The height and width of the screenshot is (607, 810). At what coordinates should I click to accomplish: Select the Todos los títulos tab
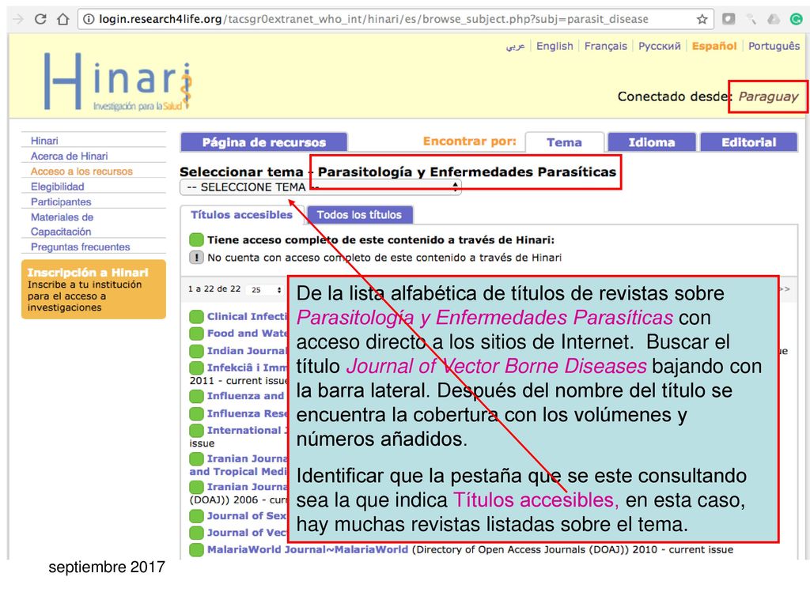pyautogui.click(x=360, y=215)
